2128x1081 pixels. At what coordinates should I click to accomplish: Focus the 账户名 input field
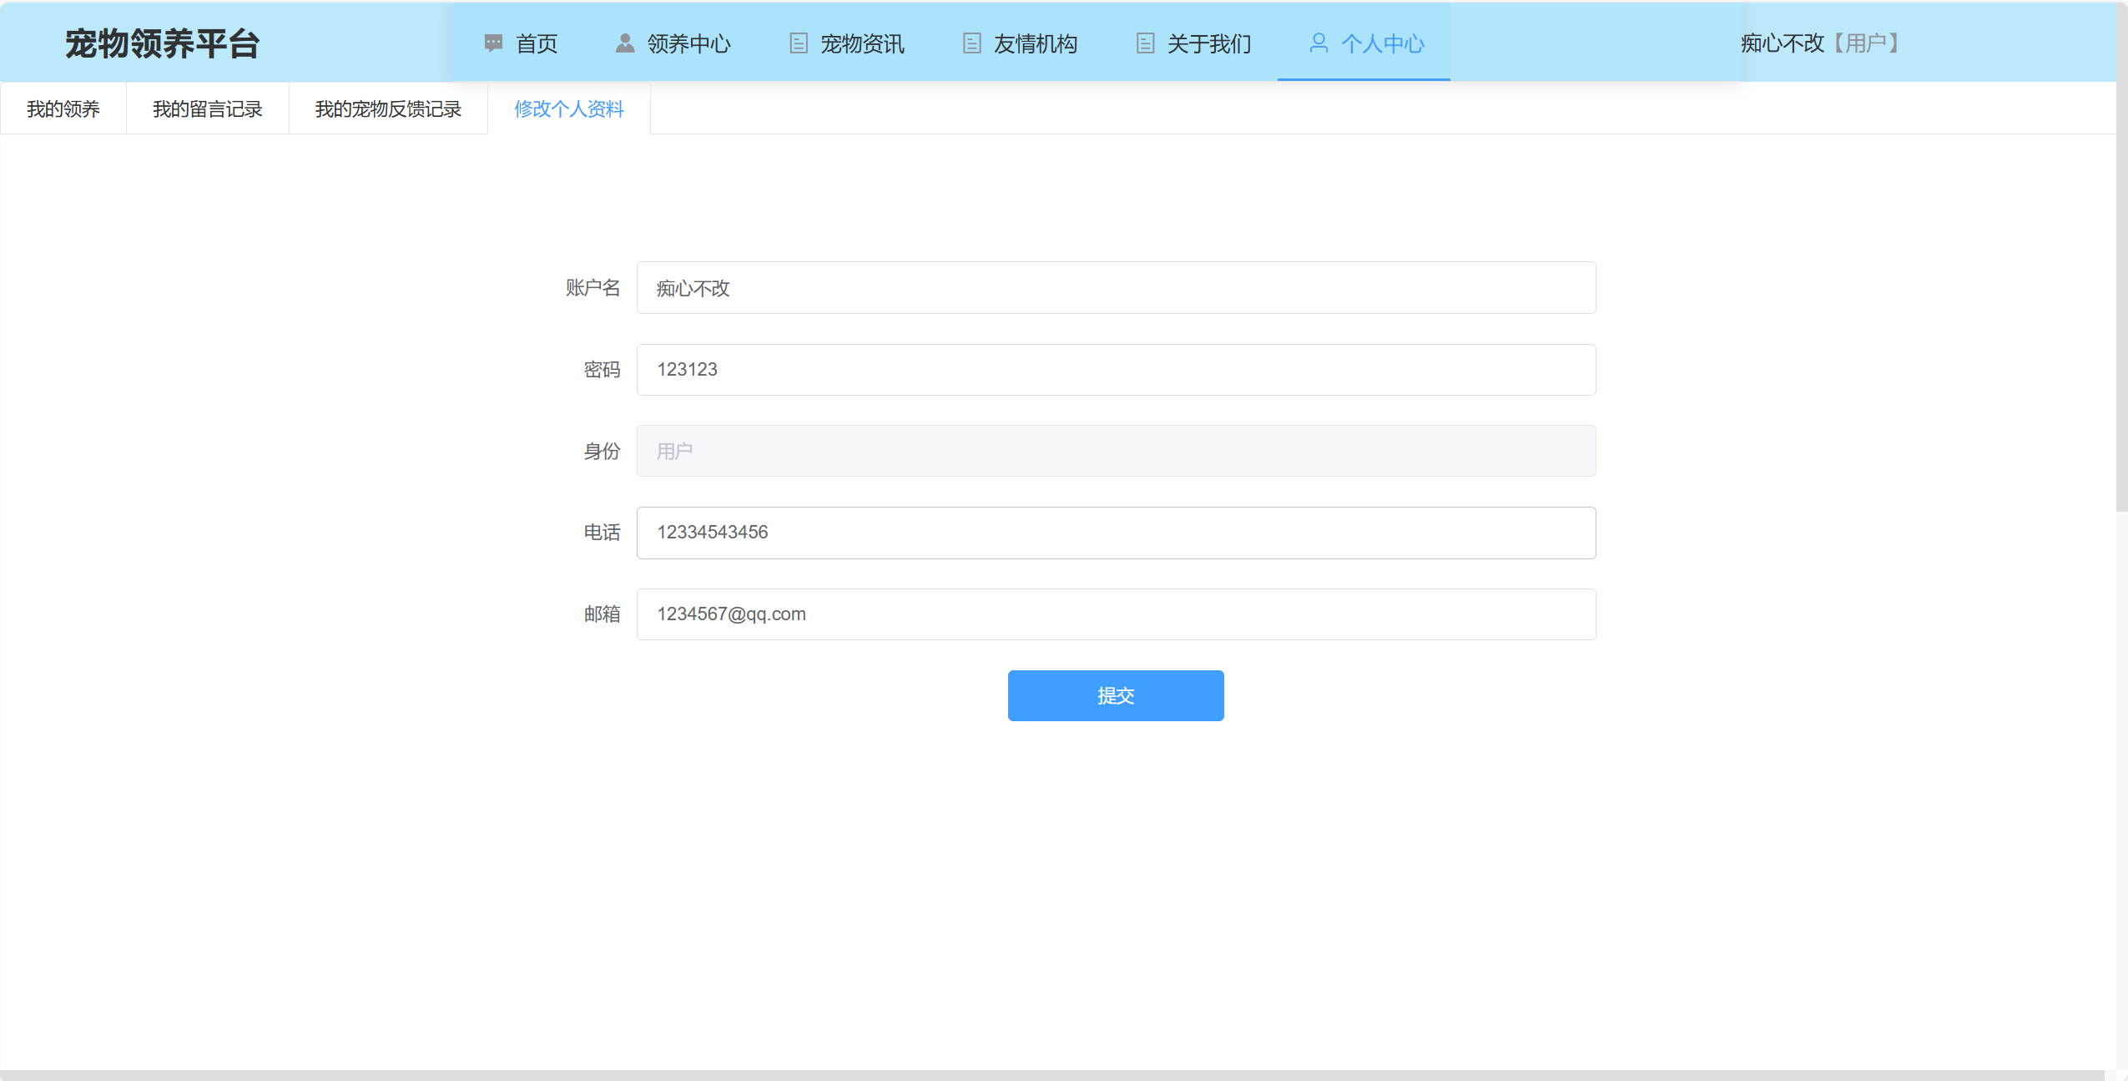[1116, 288]
